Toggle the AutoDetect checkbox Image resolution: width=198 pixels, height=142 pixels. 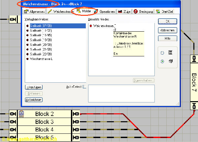click(84, 87)
